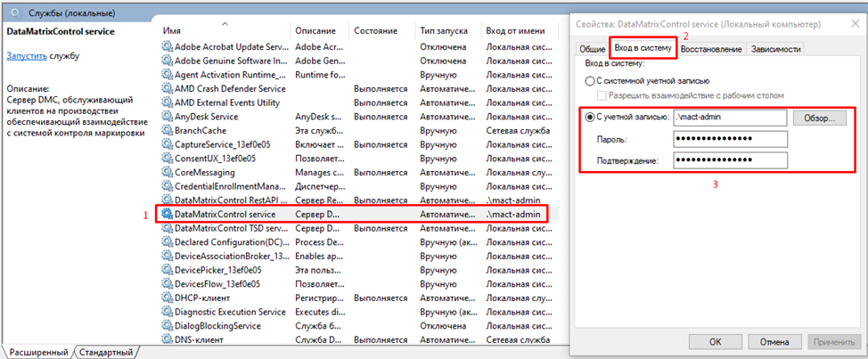Click the DataMatrixControl RestAPI gear icon
Image resolution: width=868 pixels, height=359 pixels.
tap(168, 200)
